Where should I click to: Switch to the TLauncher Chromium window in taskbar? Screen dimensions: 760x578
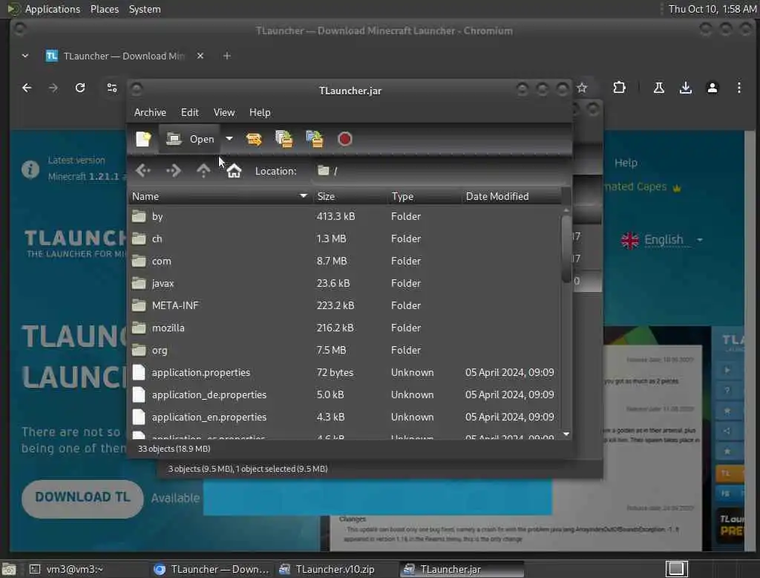point(212,569)
